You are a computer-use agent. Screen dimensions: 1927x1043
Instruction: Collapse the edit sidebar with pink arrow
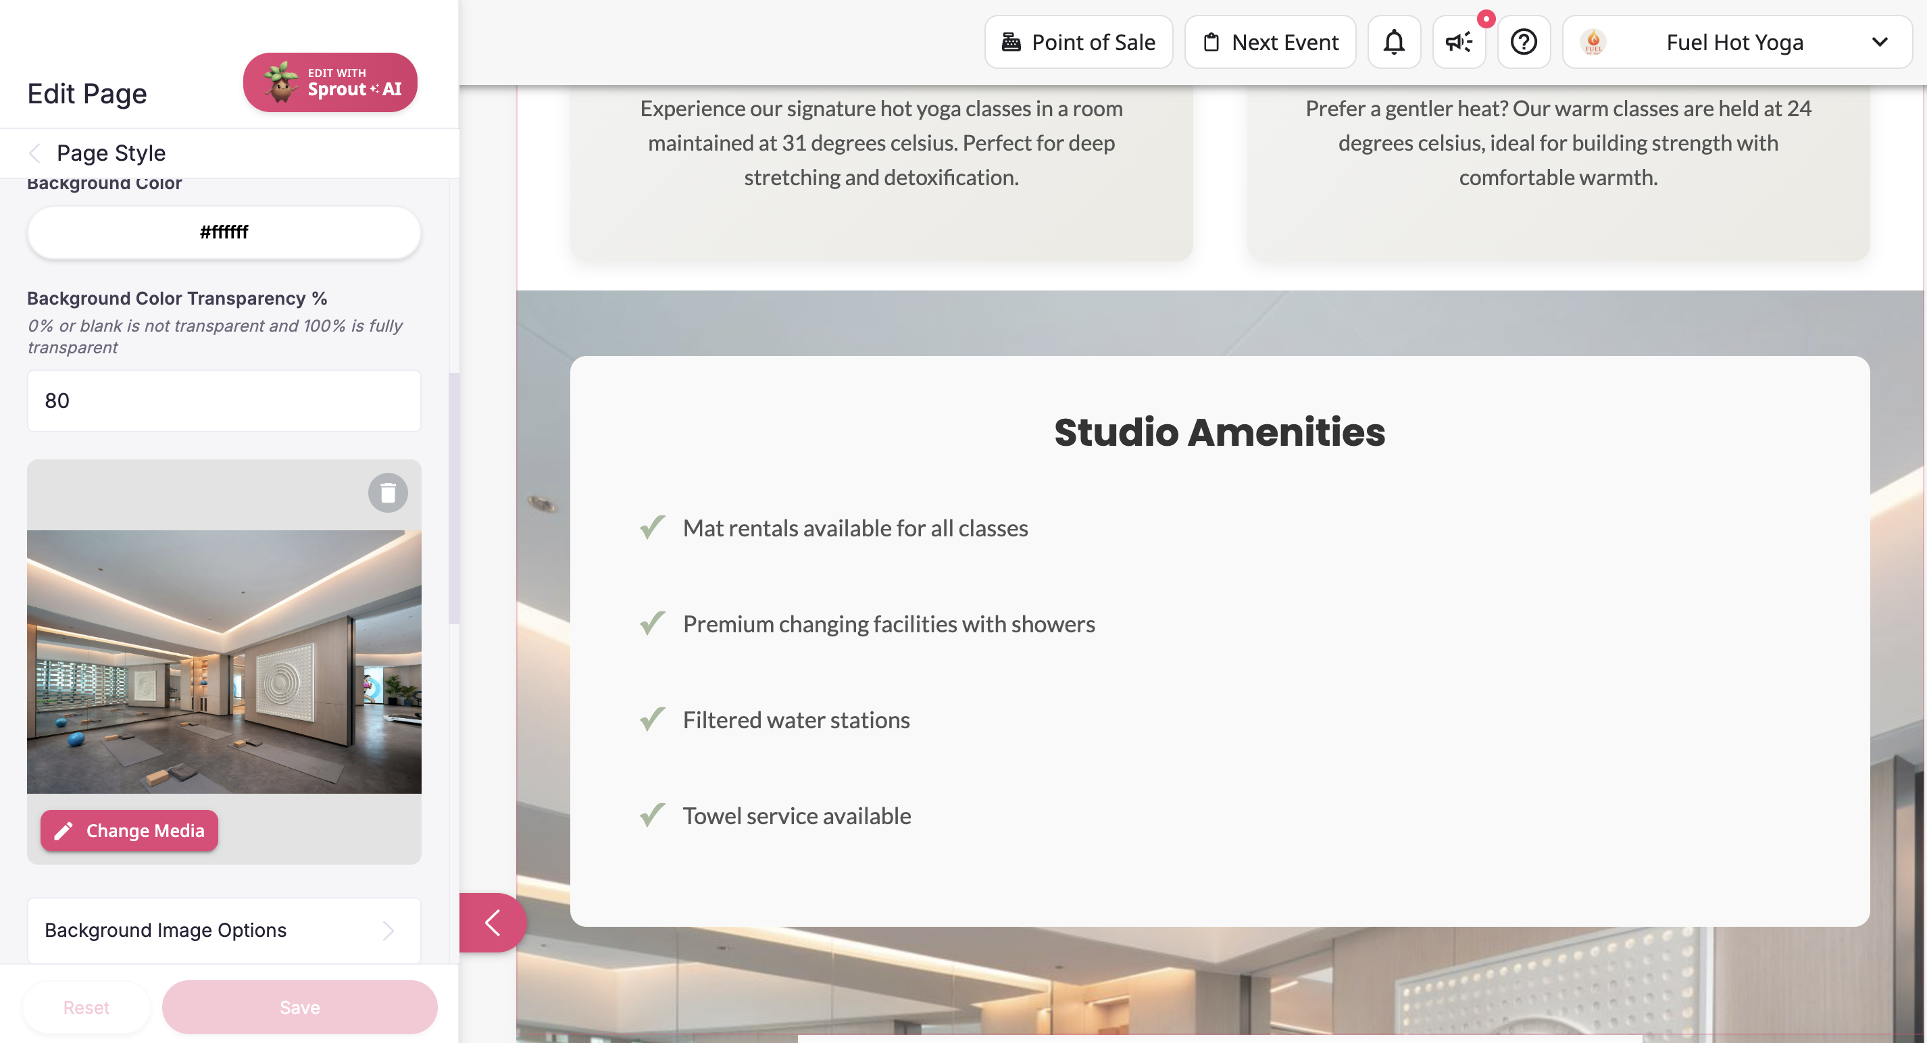click(492, 923)
